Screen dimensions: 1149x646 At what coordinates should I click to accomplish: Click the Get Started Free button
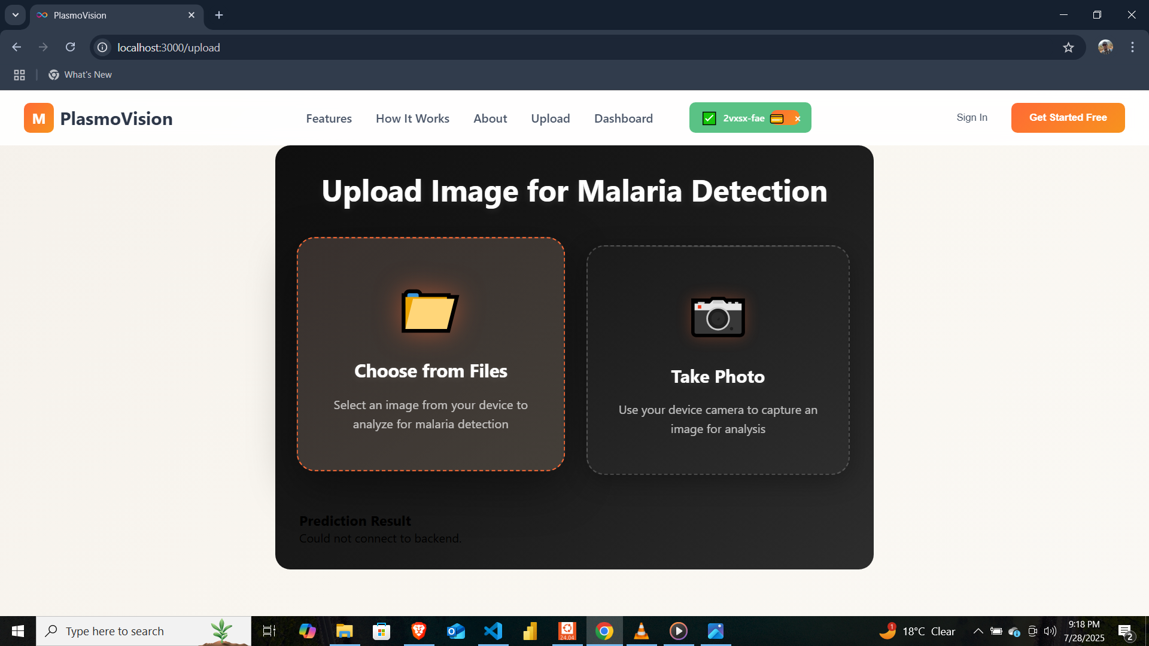[x=1068, y=118]
